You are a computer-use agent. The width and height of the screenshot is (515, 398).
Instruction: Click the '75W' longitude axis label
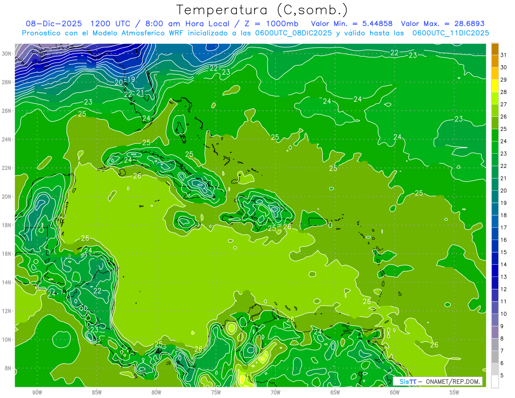(216, 392)
